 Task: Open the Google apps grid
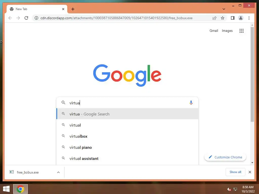242,31
